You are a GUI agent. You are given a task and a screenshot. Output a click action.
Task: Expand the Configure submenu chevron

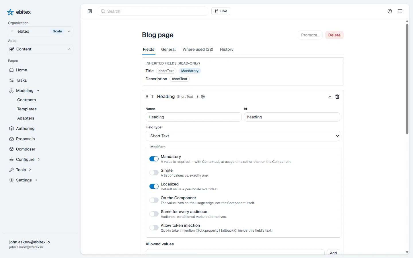pyautogui.click(x=39, y=159)
